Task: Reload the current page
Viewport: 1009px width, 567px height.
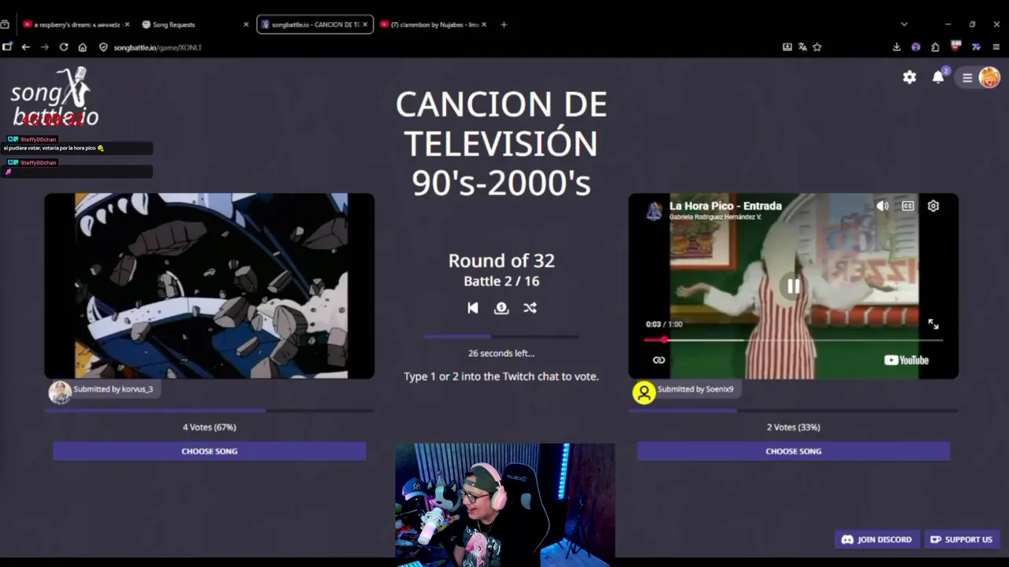Action: (64, 47)
